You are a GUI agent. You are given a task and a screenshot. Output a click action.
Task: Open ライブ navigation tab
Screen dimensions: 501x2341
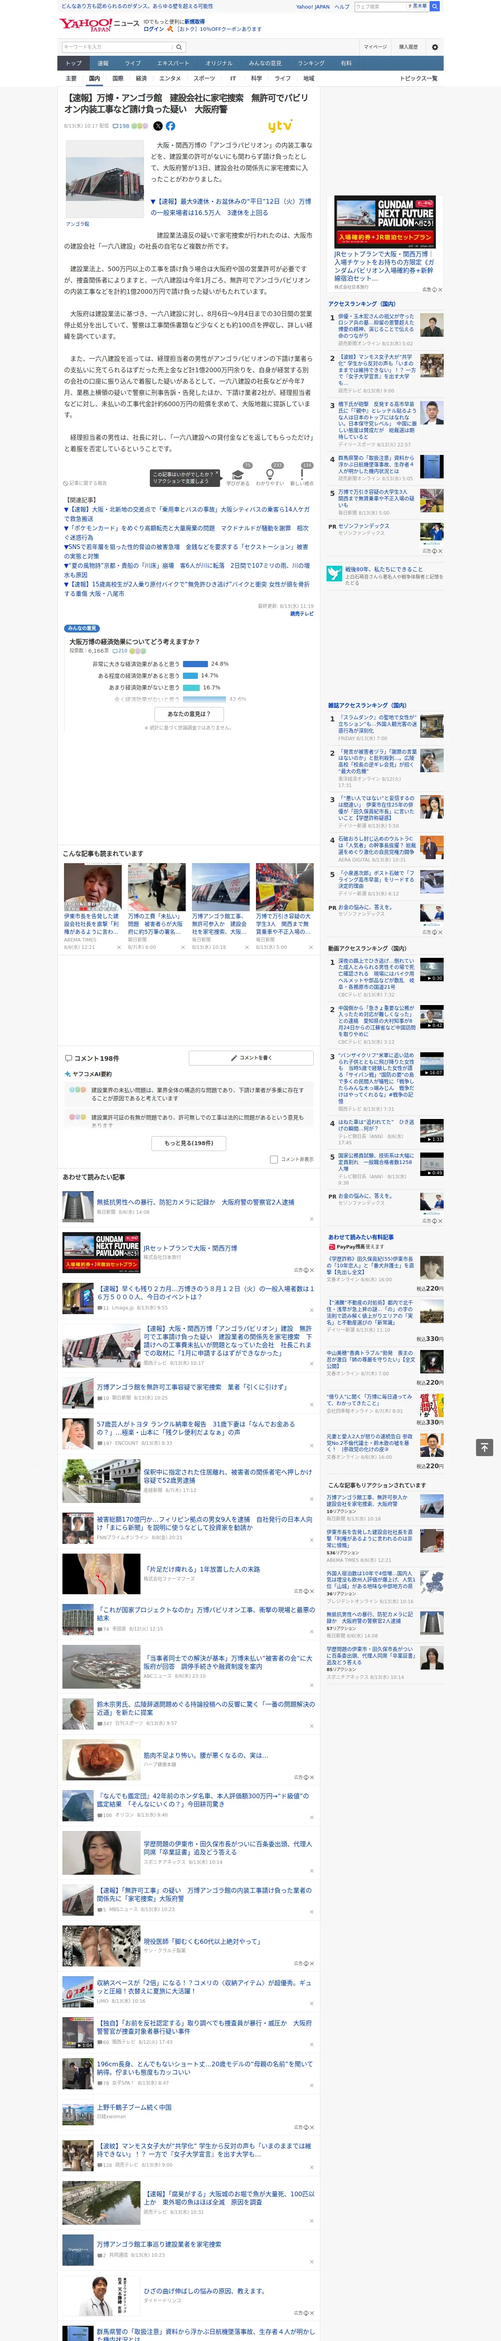pyautogui.click(x=133, y=64)
